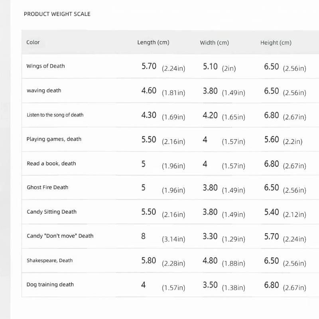Select the 5.40 height for Candy Sitting Death

click(x=272, y=212)
